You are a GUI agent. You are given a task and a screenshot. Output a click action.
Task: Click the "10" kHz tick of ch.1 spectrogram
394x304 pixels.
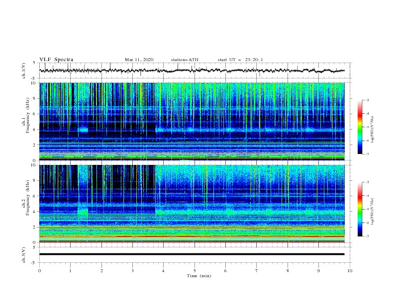tap(33, 83)
